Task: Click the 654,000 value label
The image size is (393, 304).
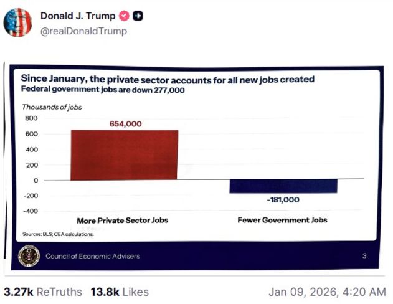Action: click(125, 124)
